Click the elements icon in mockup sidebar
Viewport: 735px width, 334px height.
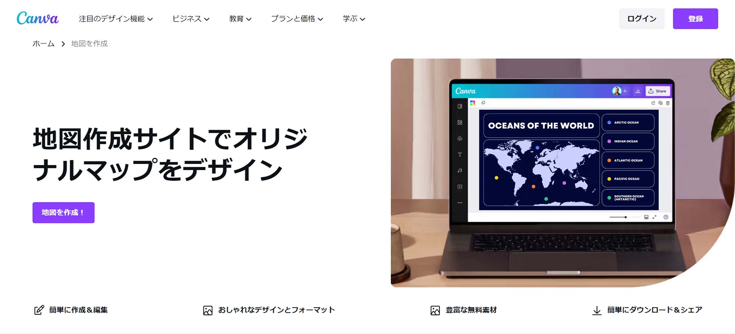(x=460, y=122)
